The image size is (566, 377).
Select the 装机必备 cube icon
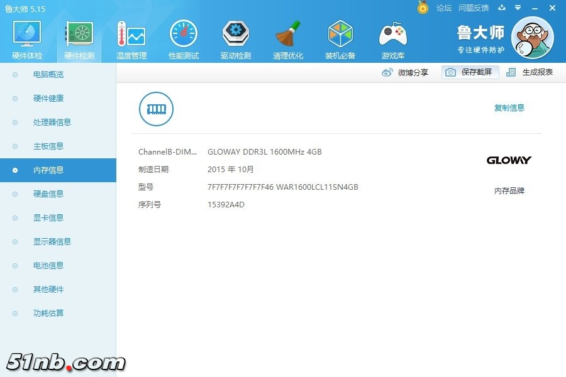[x=340, y=34]
